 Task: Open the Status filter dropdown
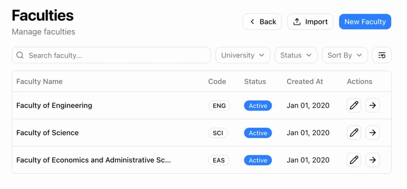(x=296, y=55)
